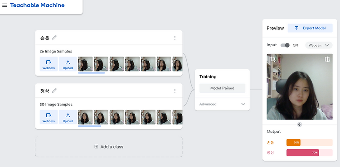Click the 손톱 class title
Screen dimensions: 340x167
45,38
